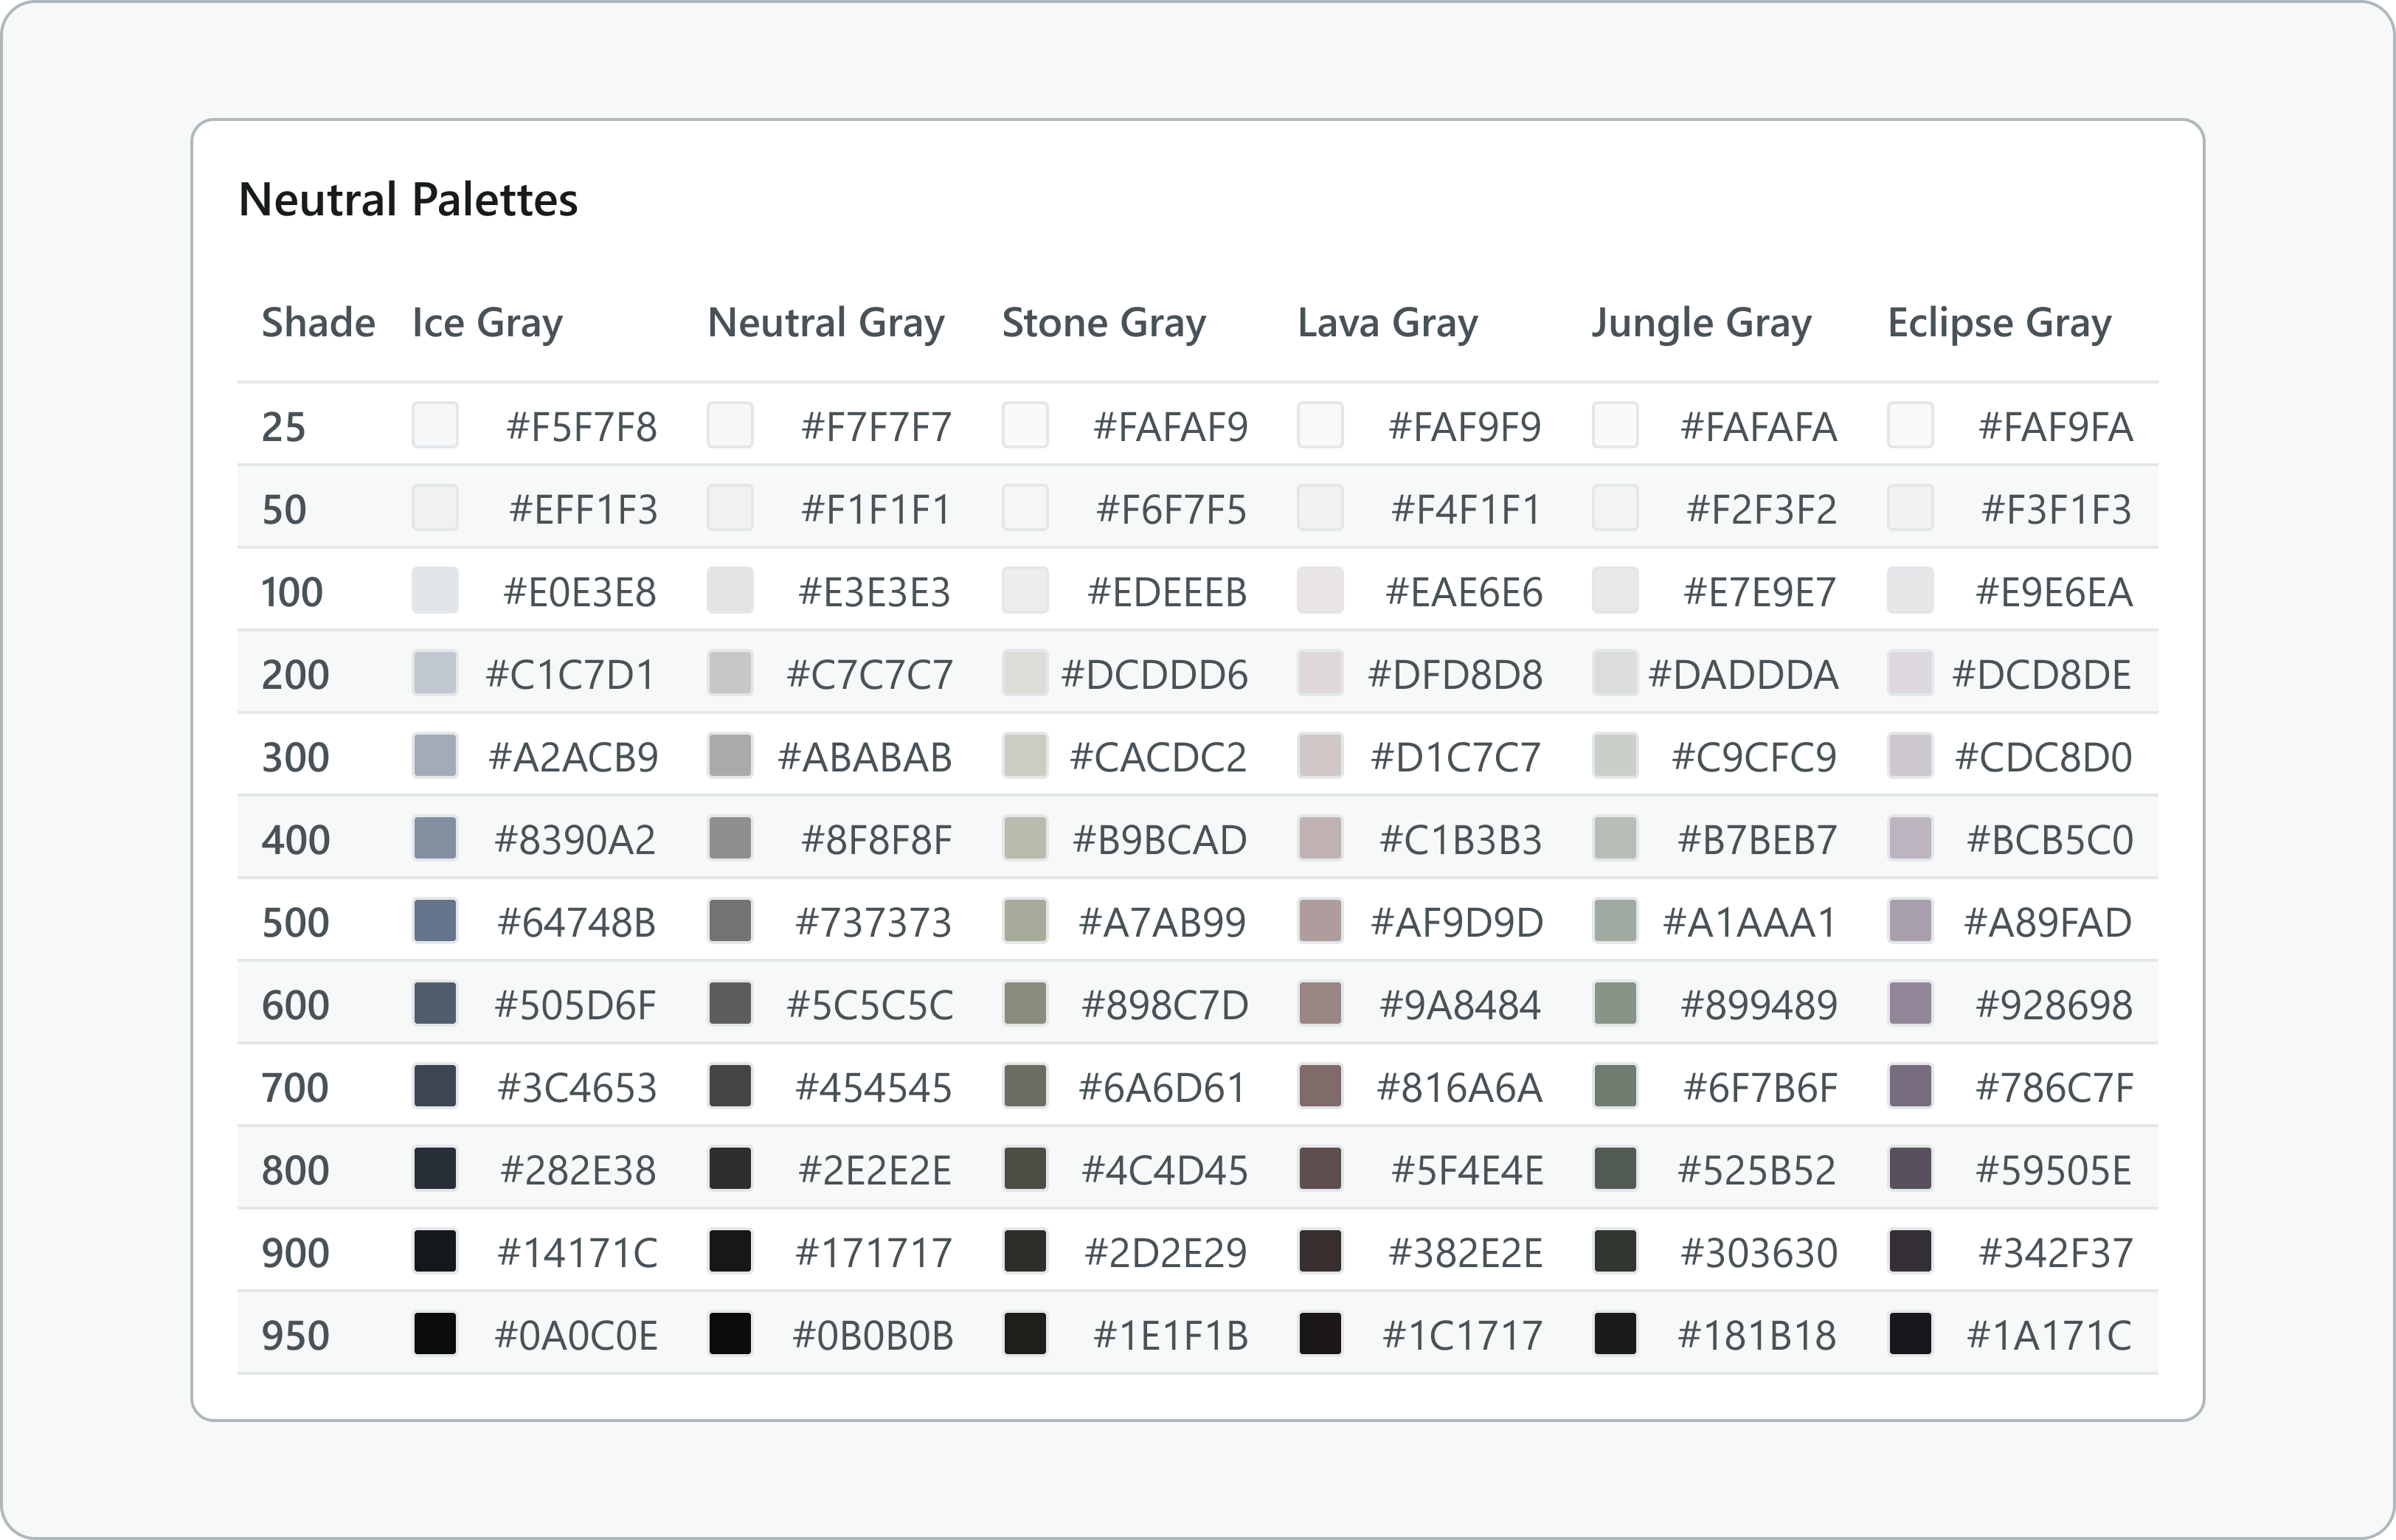Click the hex value #DCDDD6
Screen dimensions: 2396x1540
(1154, 675)
